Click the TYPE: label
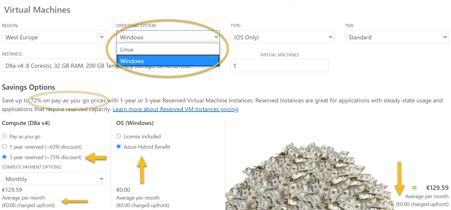This screenshot has width=451, height=210. [236, 26]
